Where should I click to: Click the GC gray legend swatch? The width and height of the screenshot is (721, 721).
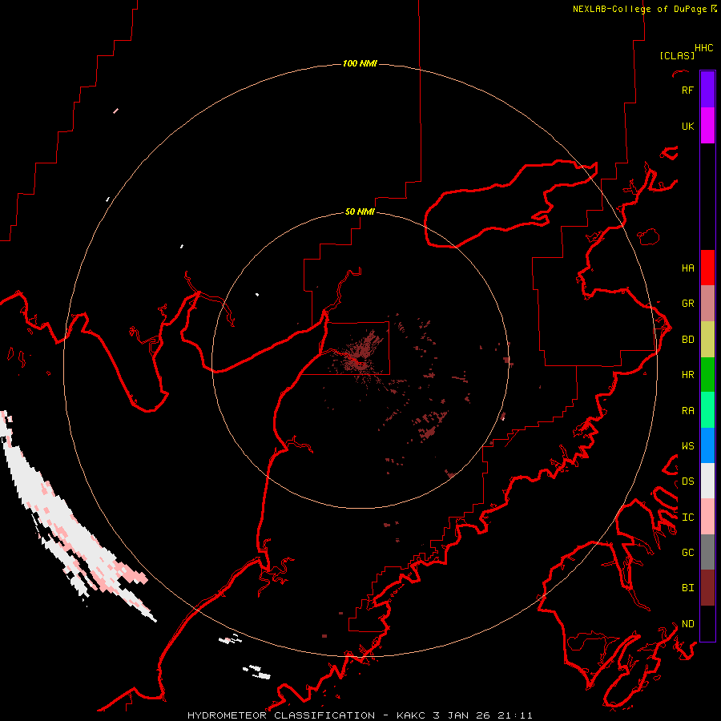point(707,552)
